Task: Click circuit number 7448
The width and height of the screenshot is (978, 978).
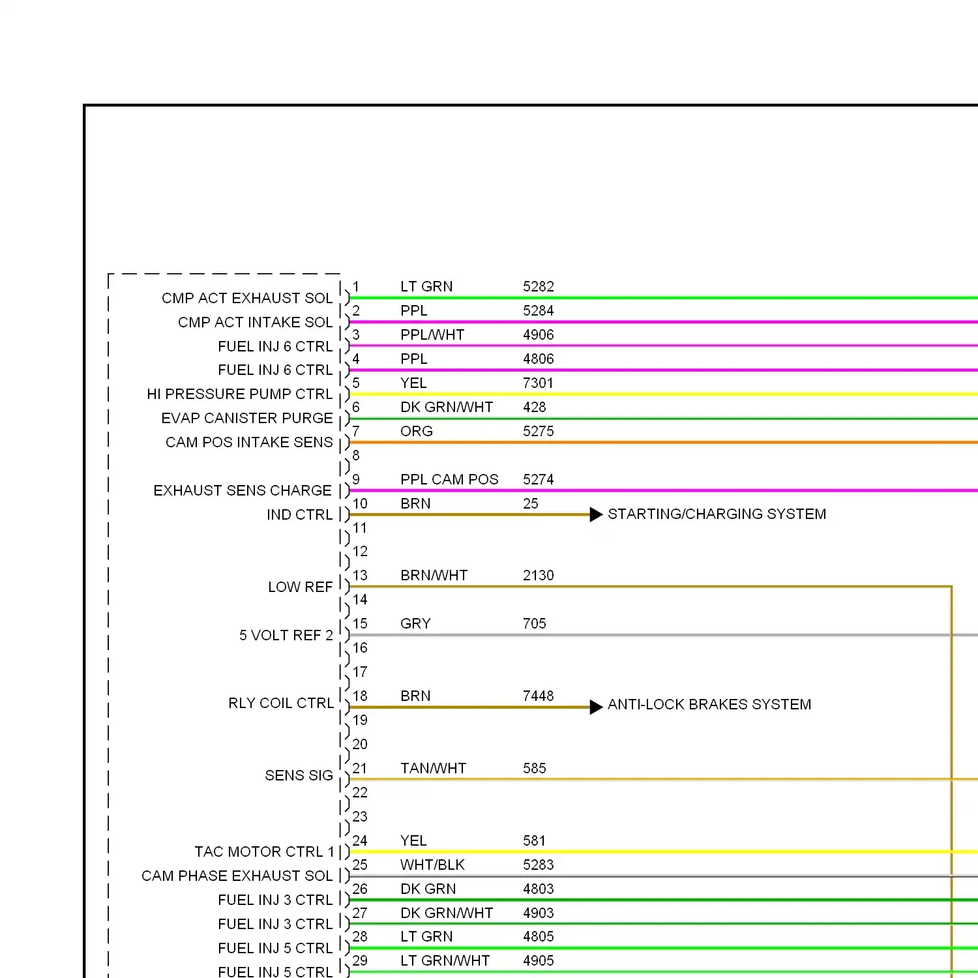Action: pyautogui.click(x=539, y=696)
